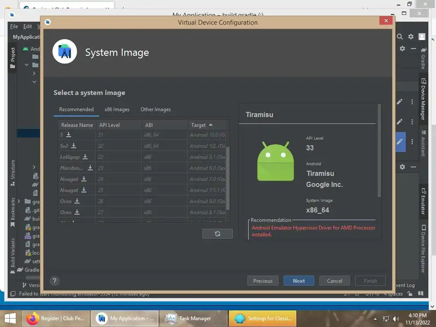Download the Sv2 system image

pyautogui.click(x=74, y=146)
